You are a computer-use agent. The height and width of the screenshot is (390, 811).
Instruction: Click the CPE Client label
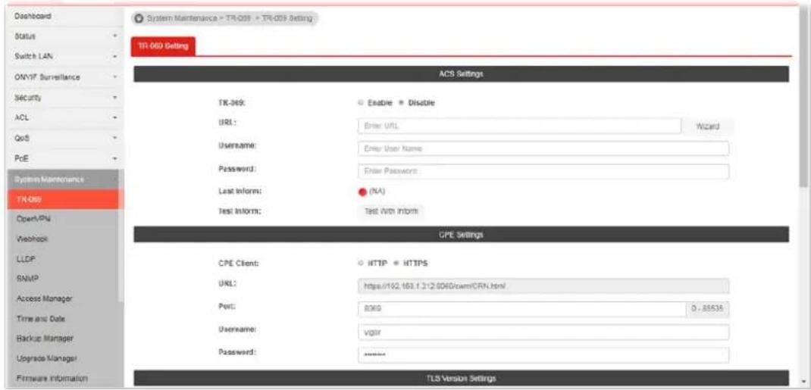[239, 264]
